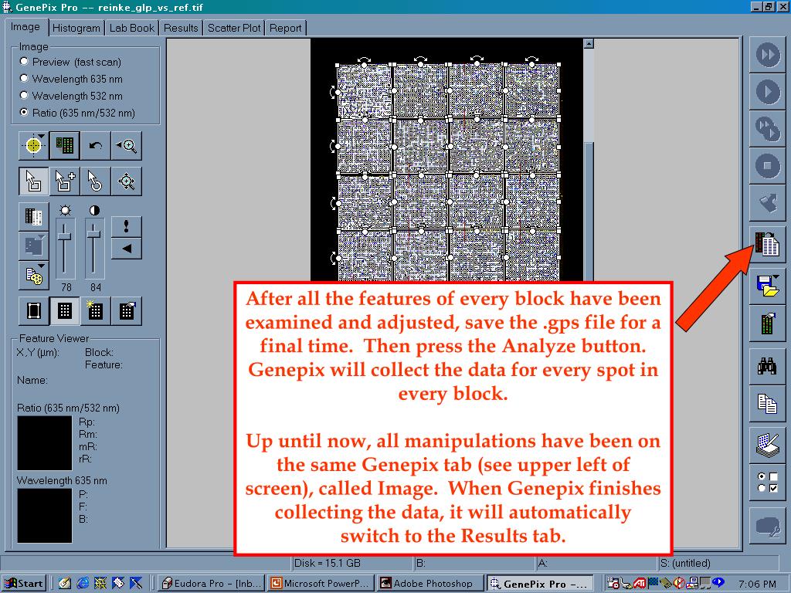
Task: Click the grayed speech bubble help icon
Action: click(x=767, y=526)
